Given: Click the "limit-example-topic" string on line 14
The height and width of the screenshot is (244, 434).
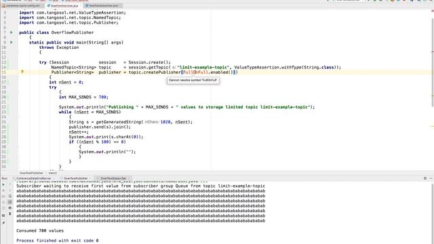Looking at the screenshot, I should (x=203, y=67).
